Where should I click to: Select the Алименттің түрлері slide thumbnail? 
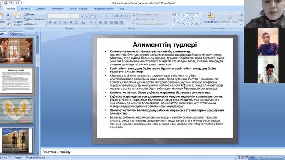pos(16,81)
